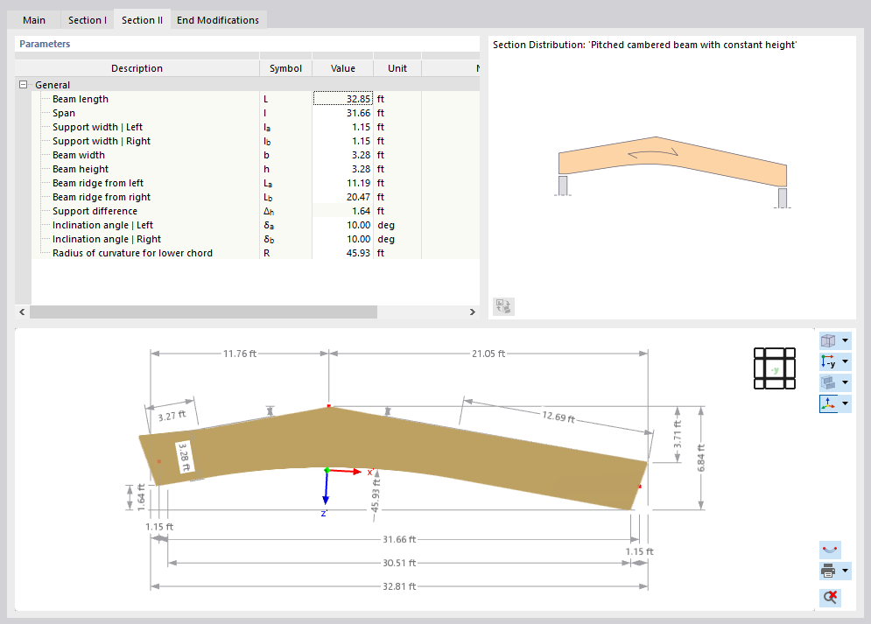Click the navigation cube in the graphics area
Image resolution: width=871 pixels, height=624 pixels.
tap(774, 368)
